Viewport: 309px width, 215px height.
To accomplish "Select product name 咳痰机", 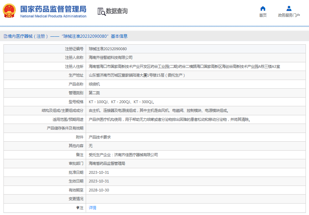I will point(94,84).
